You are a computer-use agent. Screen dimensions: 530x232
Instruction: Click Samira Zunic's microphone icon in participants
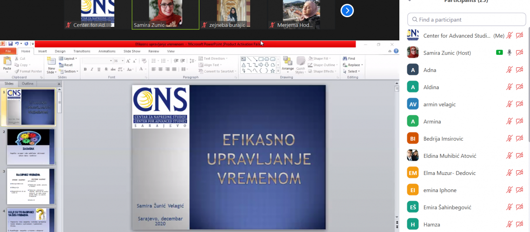click(x=510, y=52)
